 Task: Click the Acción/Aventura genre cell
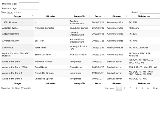click(x=117, y=48)
